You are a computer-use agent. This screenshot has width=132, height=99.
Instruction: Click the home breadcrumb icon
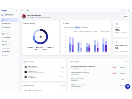22,10
